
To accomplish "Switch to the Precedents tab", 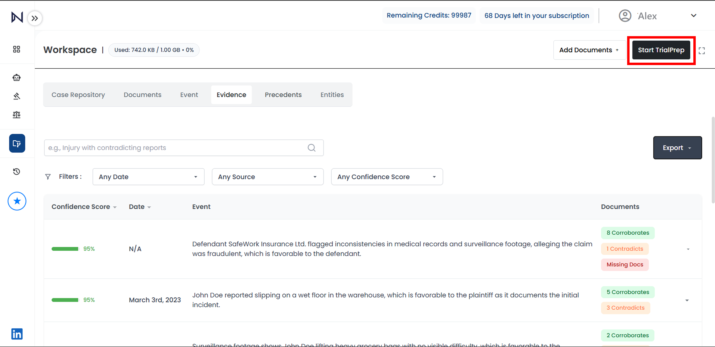I will (283, 95).
